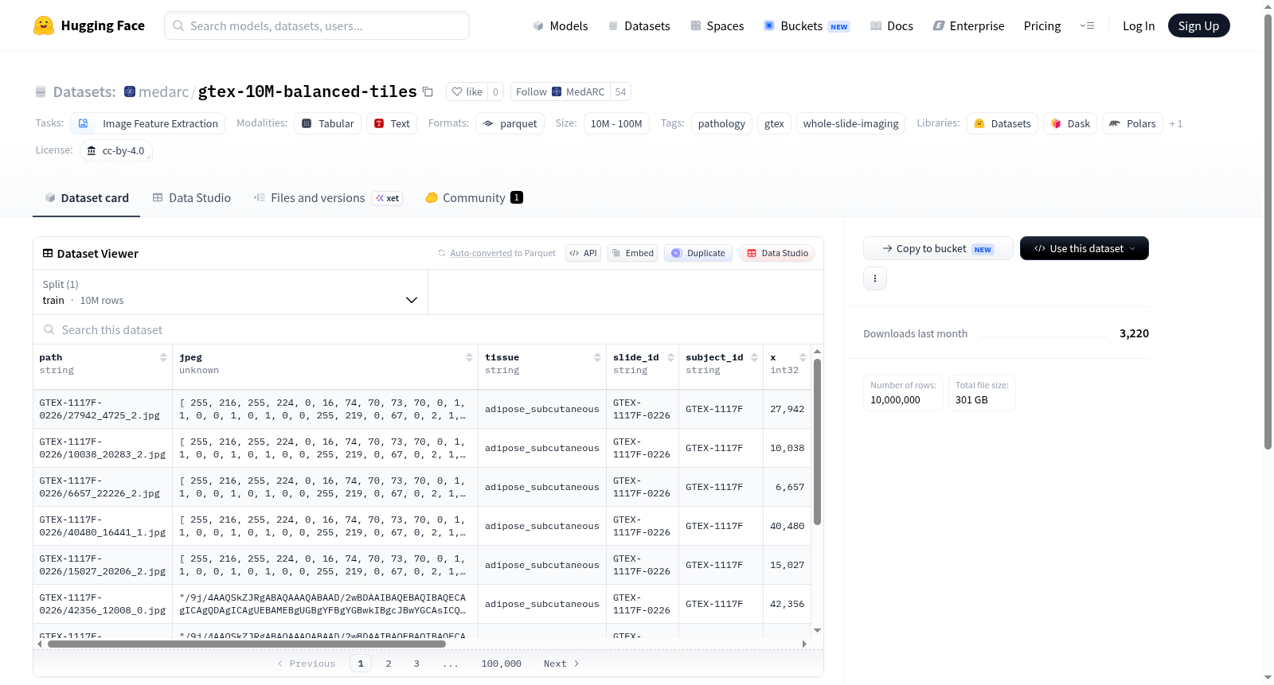1274x685 pixels.
Task: Click the parquet format tag
Action: (x=510, y=123)
